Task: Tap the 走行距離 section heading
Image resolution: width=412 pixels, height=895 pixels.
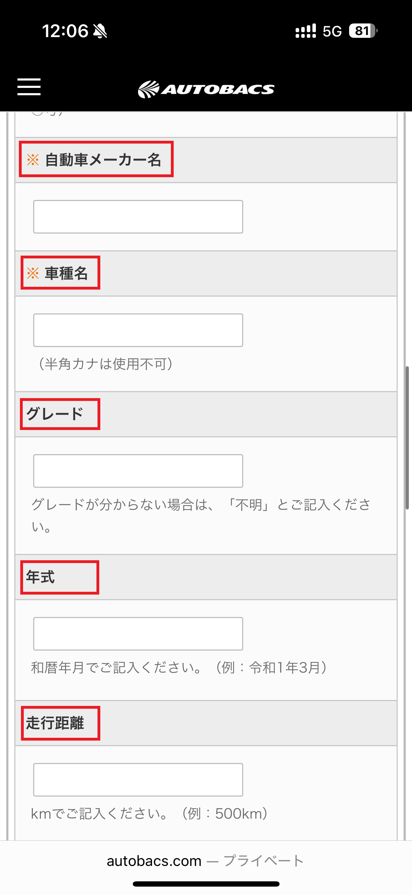Action: coord(55,723)
